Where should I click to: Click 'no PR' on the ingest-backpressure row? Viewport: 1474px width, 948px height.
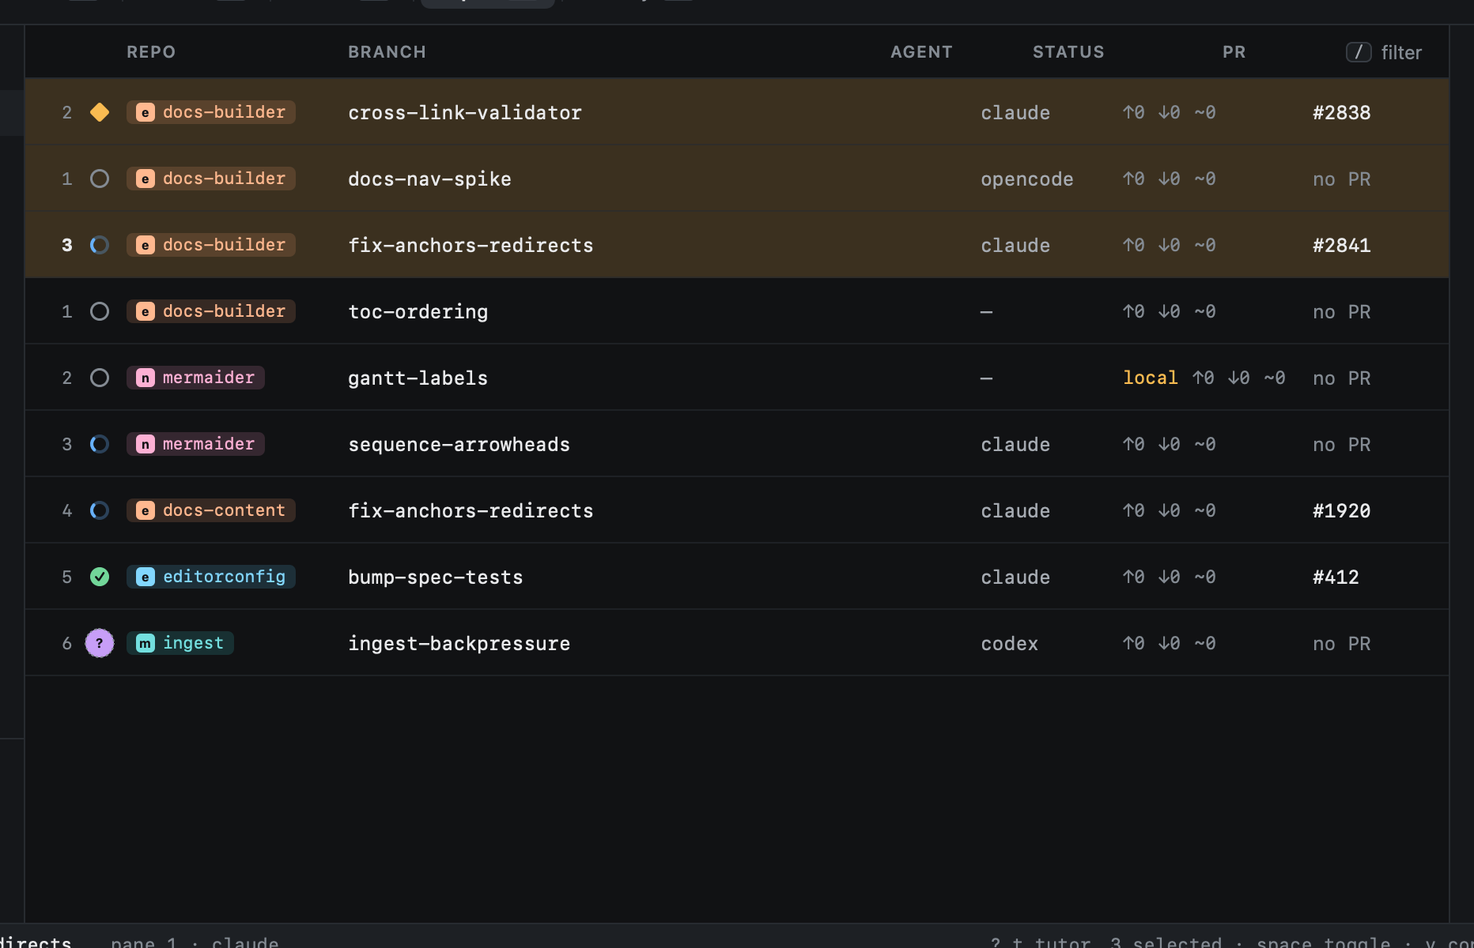click(1342, 643)
